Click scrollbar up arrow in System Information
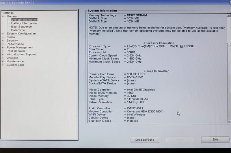Viewport: 231px width, 153px height. [x=229, y=15]
